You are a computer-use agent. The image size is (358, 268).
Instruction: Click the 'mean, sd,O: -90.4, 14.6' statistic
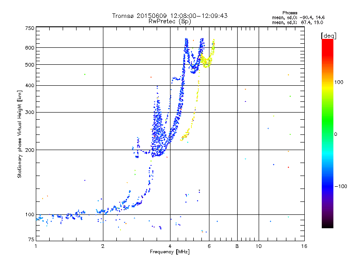(298, 17)
